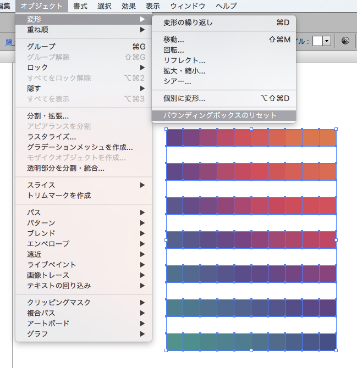Click the bottom-right bounding box handle

(336, 350)
